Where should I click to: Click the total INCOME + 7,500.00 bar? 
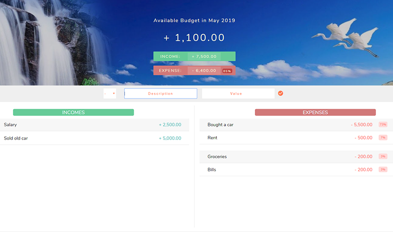[x=194, y=56]
